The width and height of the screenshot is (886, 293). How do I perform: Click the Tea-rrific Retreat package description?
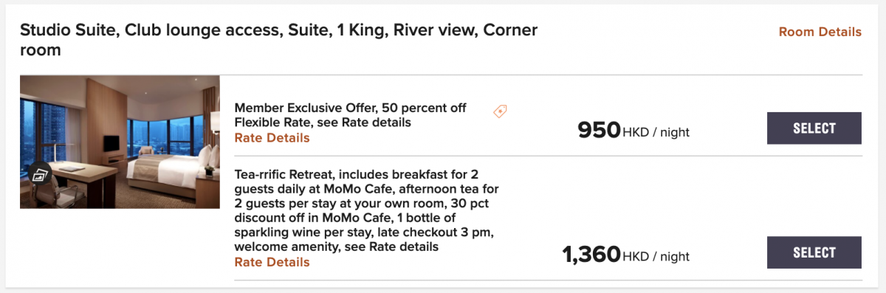coord(364,210)
